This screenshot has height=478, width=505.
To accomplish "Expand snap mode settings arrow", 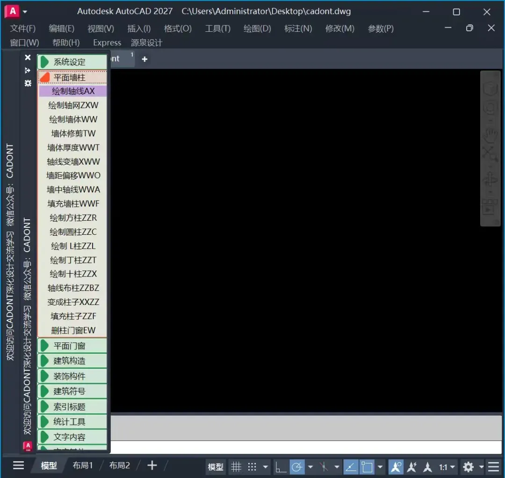I will (x=266, y=467).
